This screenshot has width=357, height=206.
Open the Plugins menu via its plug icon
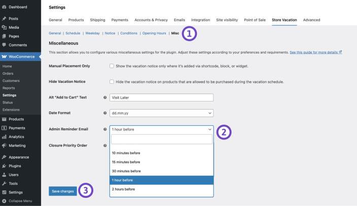pyautogui.click(x=4, y=166)
